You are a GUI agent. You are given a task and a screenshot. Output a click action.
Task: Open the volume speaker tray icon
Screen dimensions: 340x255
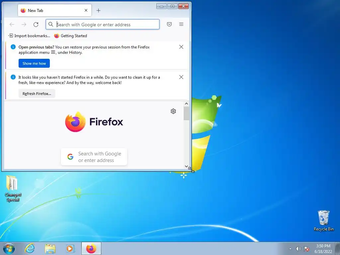click(298, 249)
